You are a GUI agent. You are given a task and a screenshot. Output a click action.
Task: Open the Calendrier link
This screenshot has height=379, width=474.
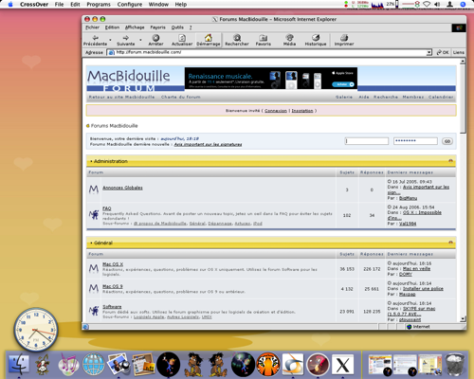[441, 97]
